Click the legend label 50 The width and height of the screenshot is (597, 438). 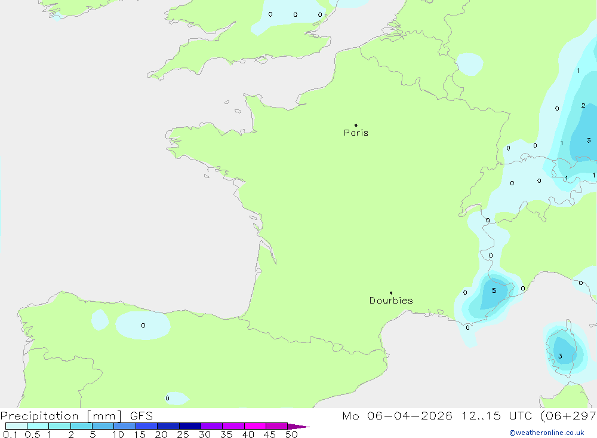[291, 434]
